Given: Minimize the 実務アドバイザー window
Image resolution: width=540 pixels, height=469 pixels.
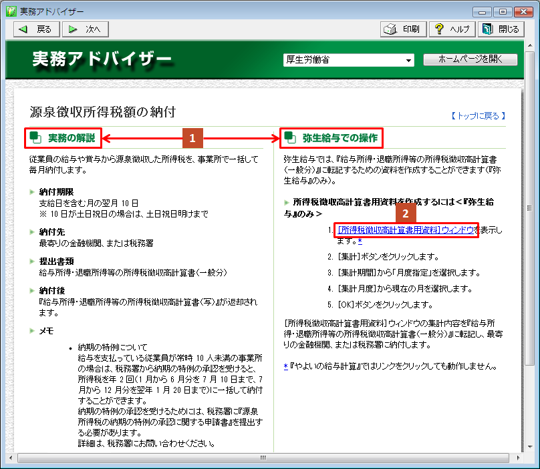Looking at the screenshot, I should tap(482, 12).
